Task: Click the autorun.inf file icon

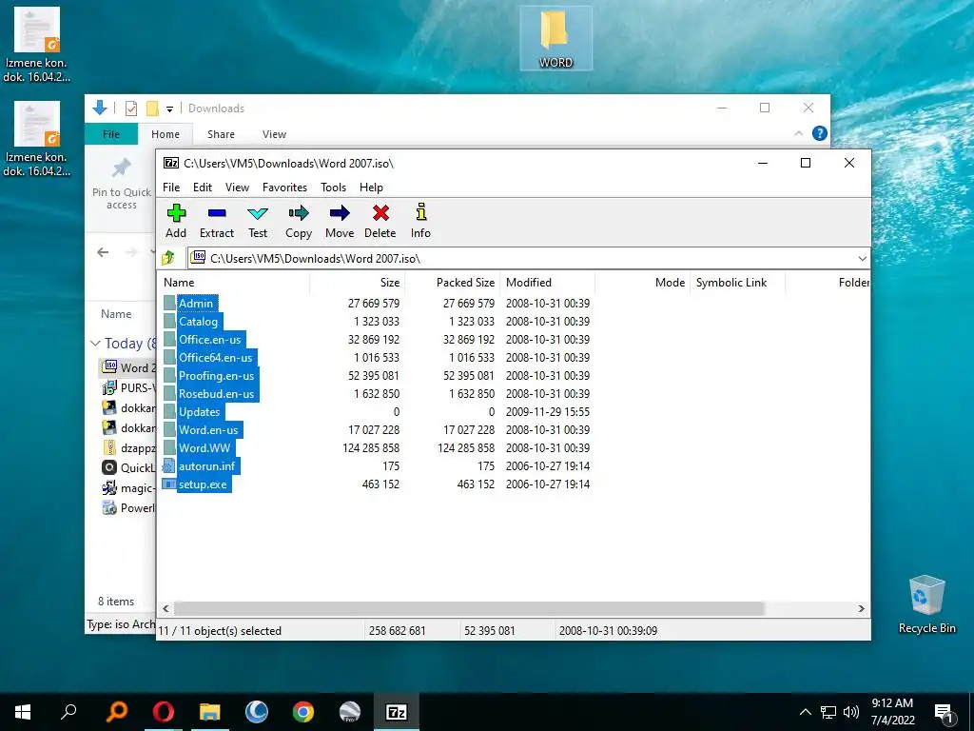Action: 169,466
